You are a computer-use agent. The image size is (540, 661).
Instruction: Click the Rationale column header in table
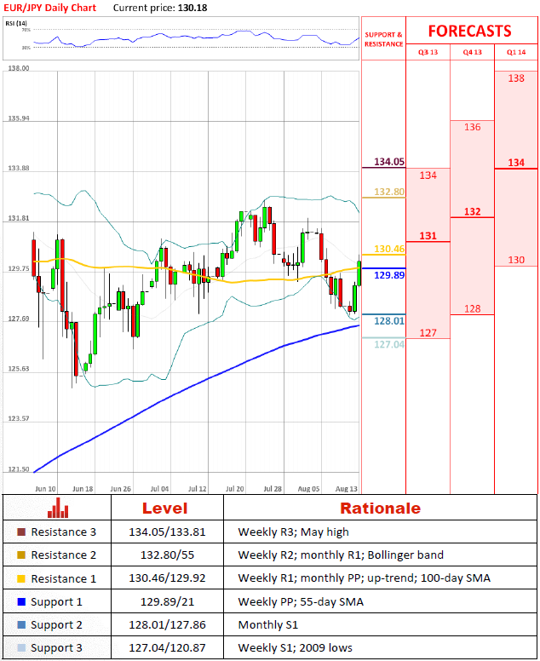click(380, 509)
